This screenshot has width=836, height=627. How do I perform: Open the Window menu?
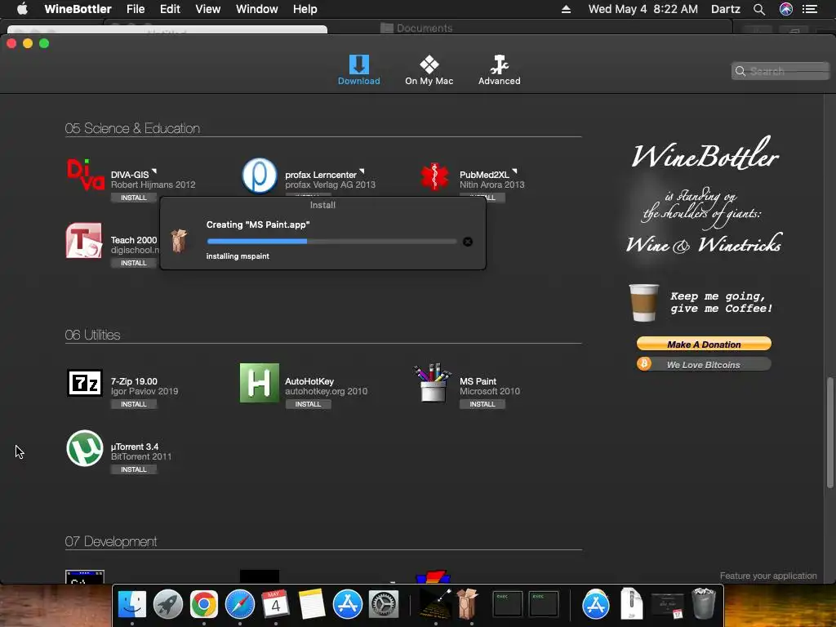click(x=257, y=9)
